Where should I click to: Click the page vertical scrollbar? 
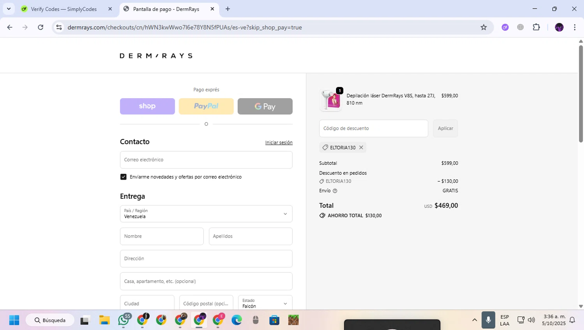tap(581, 94)
